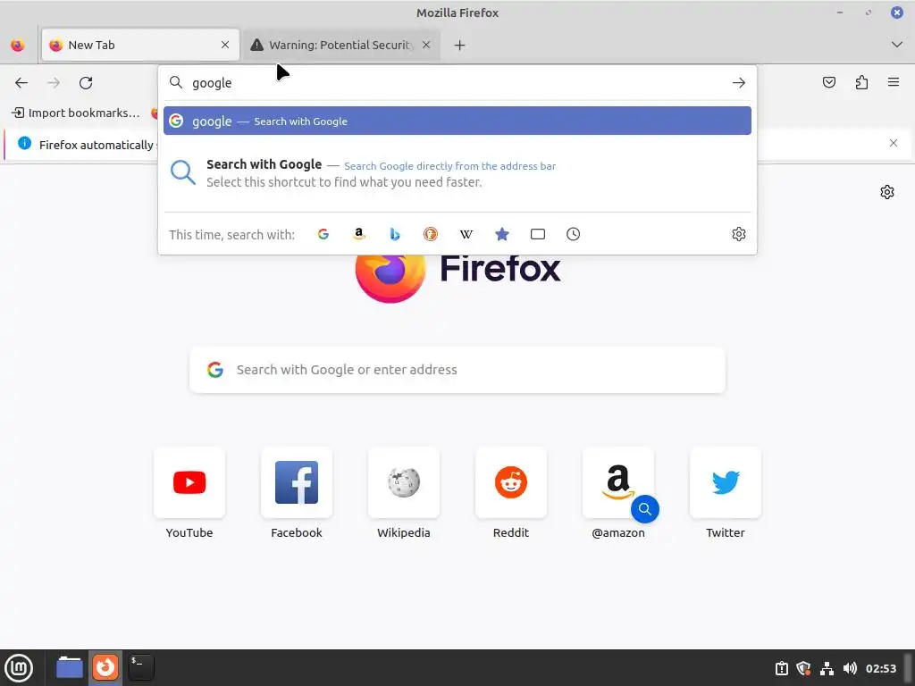Screen dimensions: 915x686
Task: Search this time with Google icon
Action: tap(323, 234)
